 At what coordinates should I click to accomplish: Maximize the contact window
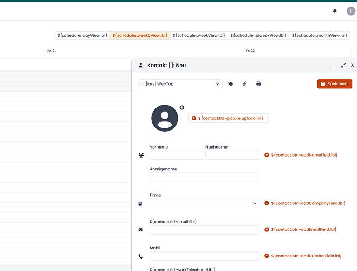click(x=343, y=65)
